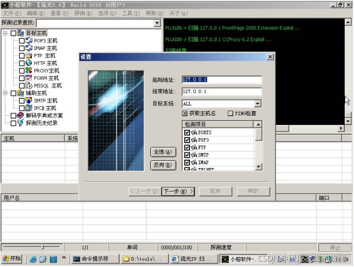Switch to 命令提示符 taskbar window
The width and height of the screenshot is (354, 267).
point(95,259)
